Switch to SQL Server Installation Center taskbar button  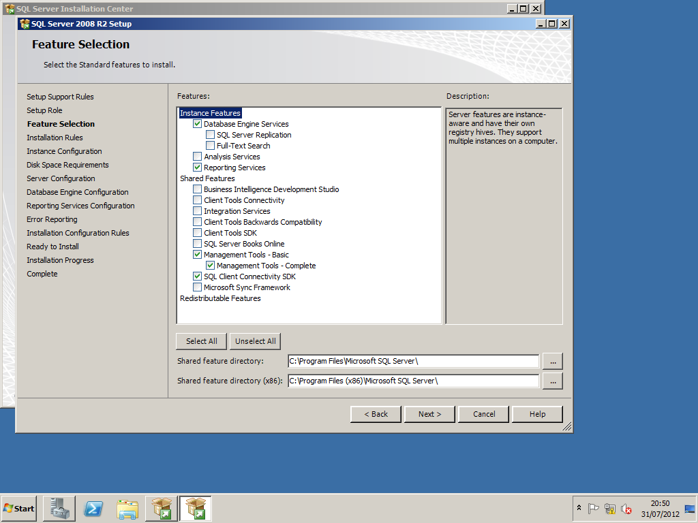point(162,508)
